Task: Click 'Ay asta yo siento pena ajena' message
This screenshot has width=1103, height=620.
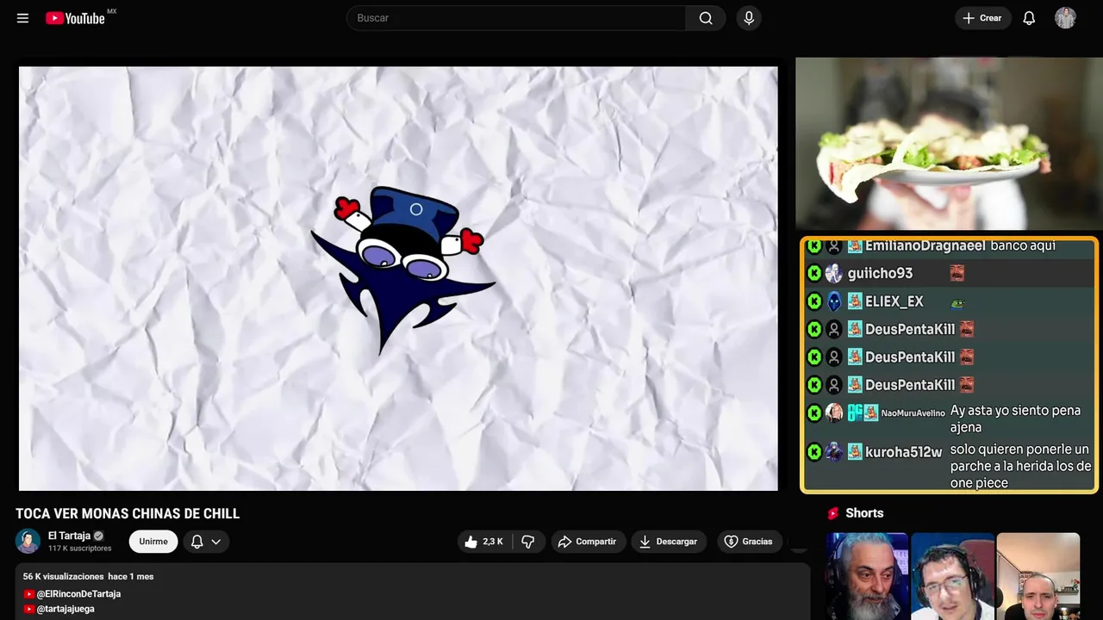Action: coord(1015,419)
